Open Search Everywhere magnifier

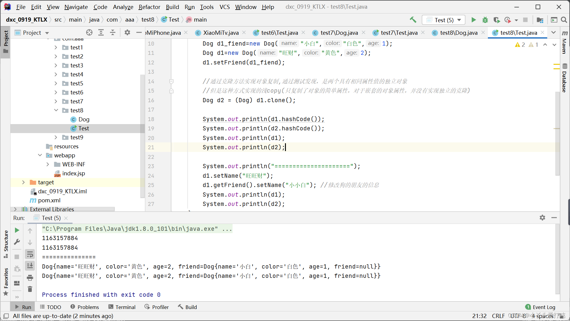tap(564, 20)
